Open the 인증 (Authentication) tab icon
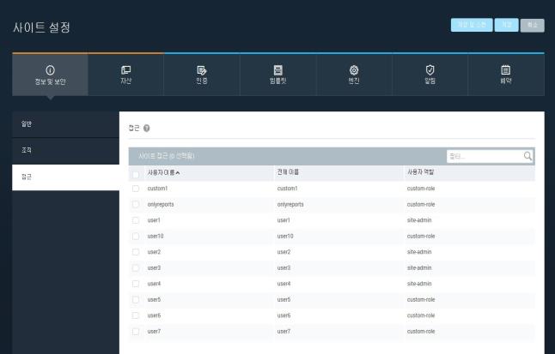This screenshot has height=354, width=555. pyautogui.click(x=202, y=69)
